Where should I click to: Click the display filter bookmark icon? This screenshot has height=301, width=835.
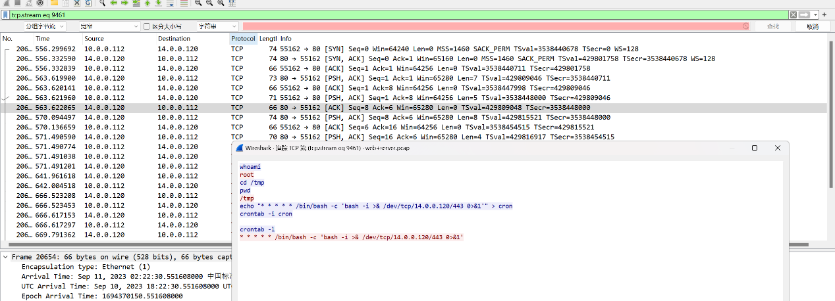(5, 14)
